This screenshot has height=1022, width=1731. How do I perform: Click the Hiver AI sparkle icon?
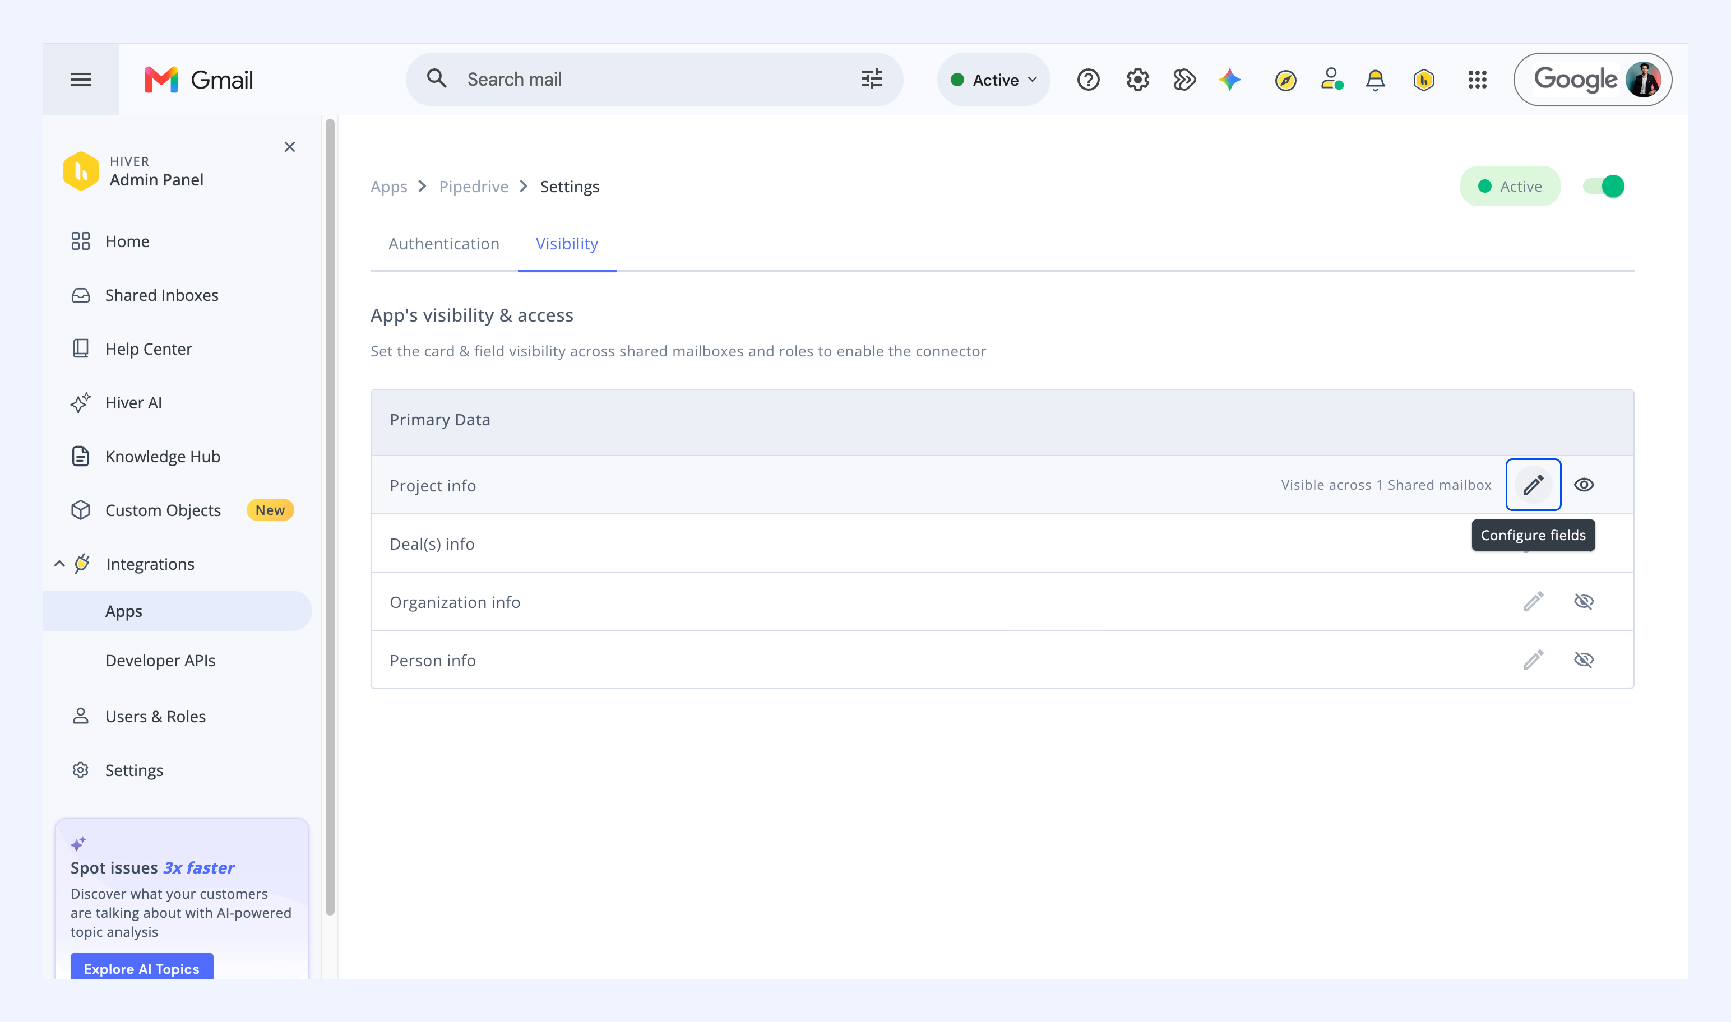tap(81, 403)
